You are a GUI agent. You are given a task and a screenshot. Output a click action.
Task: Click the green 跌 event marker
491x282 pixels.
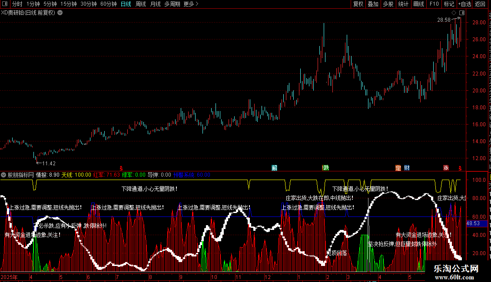point(325,168)
